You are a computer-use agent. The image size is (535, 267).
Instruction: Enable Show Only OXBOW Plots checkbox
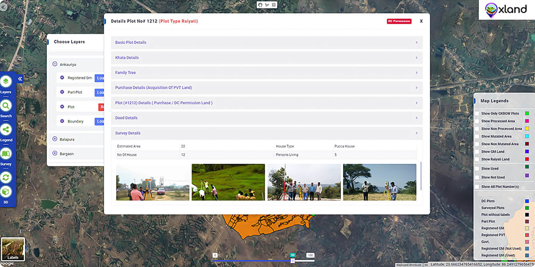(x=477, y=114)
